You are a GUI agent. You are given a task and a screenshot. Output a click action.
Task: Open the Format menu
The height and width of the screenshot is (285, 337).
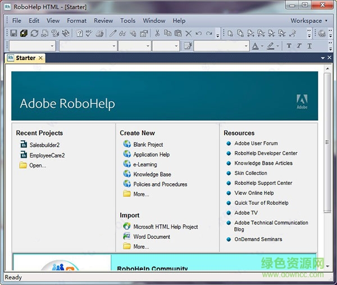pyautogui.click(x=76, y=21)
